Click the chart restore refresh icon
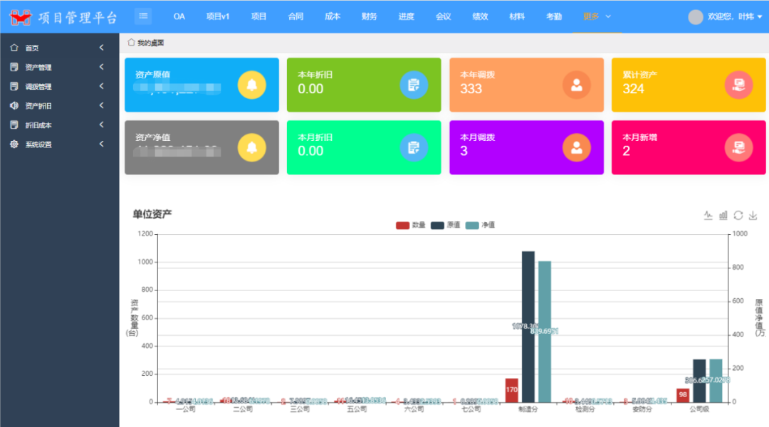The width and height of the screenshot is (769, 427). pyautogui.click(x=738, y=216)
